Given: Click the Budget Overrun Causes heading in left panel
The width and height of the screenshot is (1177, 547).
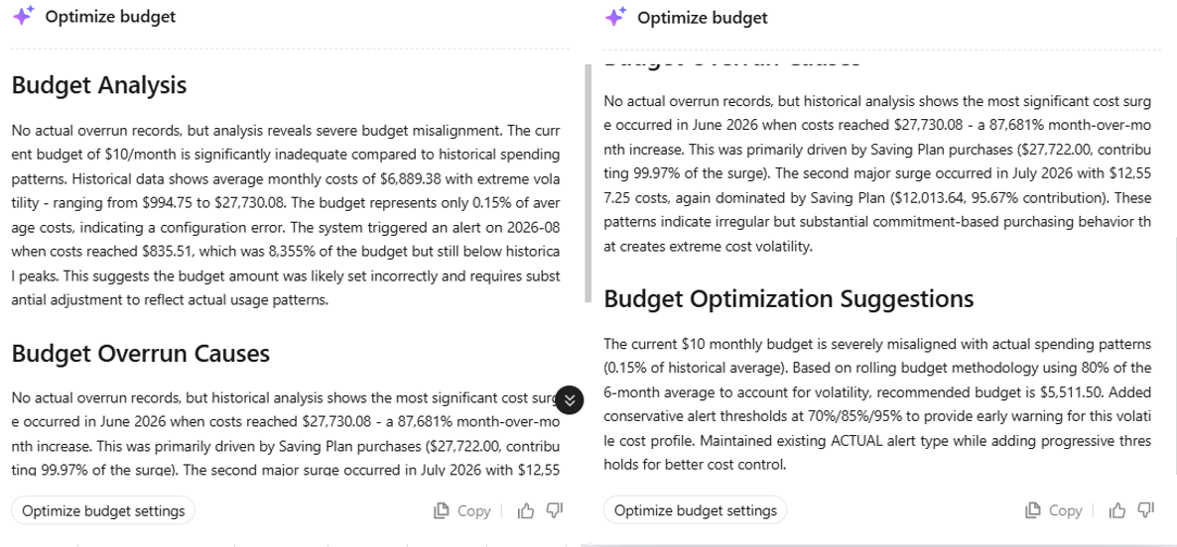Looking at the screenshot, I should click(140, 353).
